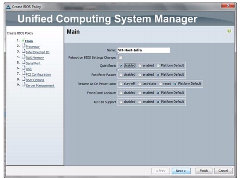Go to the Processor step

tap(33, 47)
